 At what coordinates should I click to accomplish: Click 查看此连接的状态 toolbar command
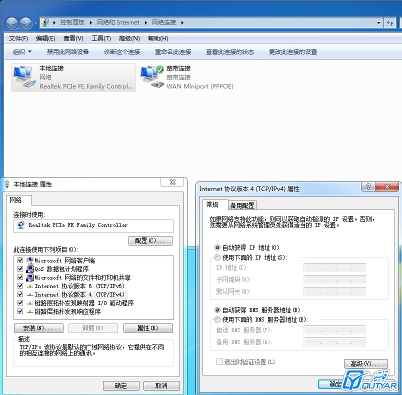pos(230,52)
